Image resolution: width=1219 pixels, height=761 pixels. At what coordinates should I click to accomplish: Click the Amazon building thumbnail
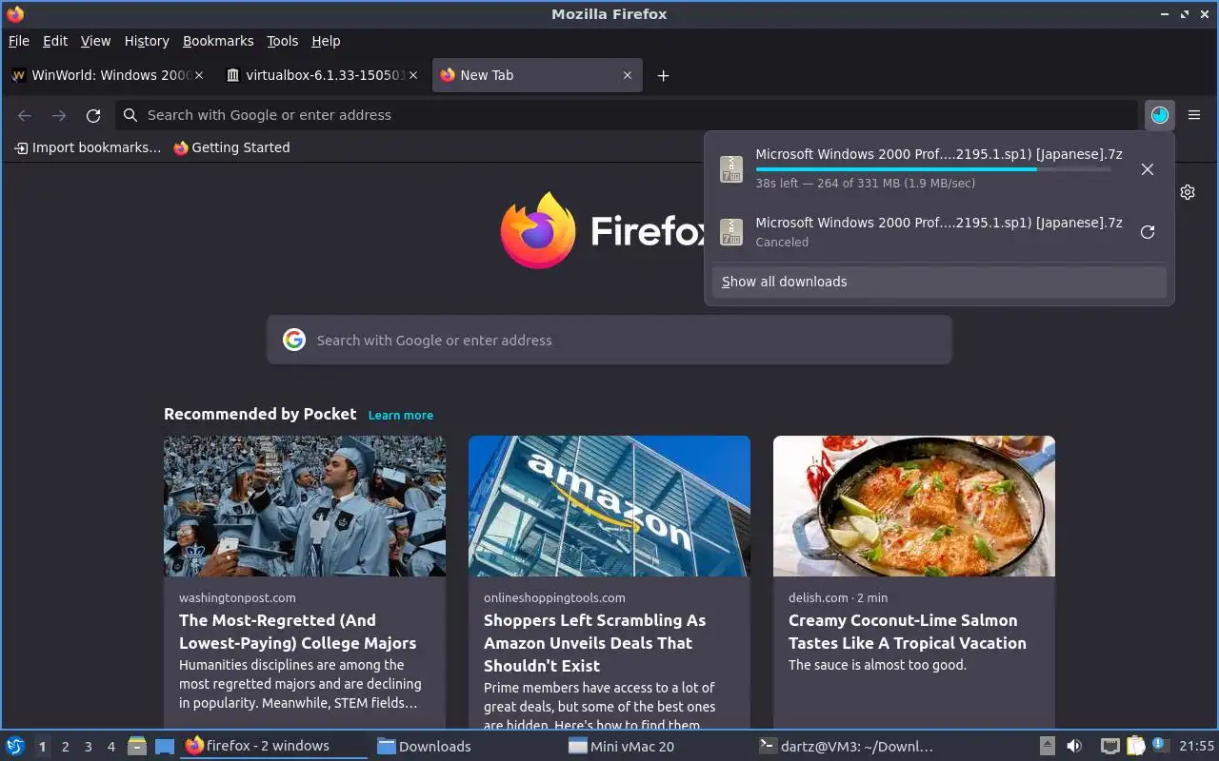click(x=609, y=506)
